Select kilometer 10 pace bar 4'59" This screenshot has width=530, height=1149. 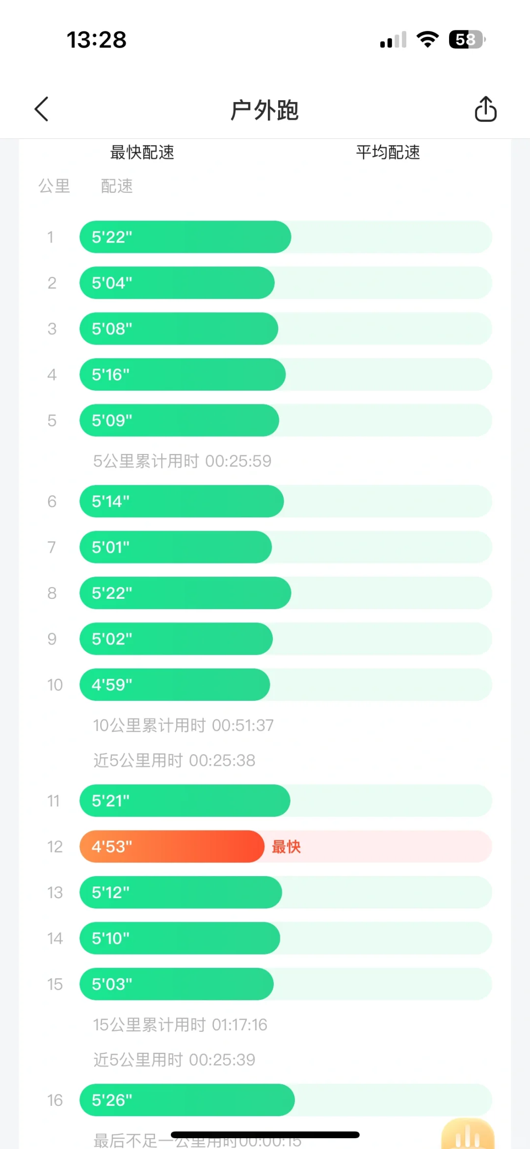(x=175, y=685)
